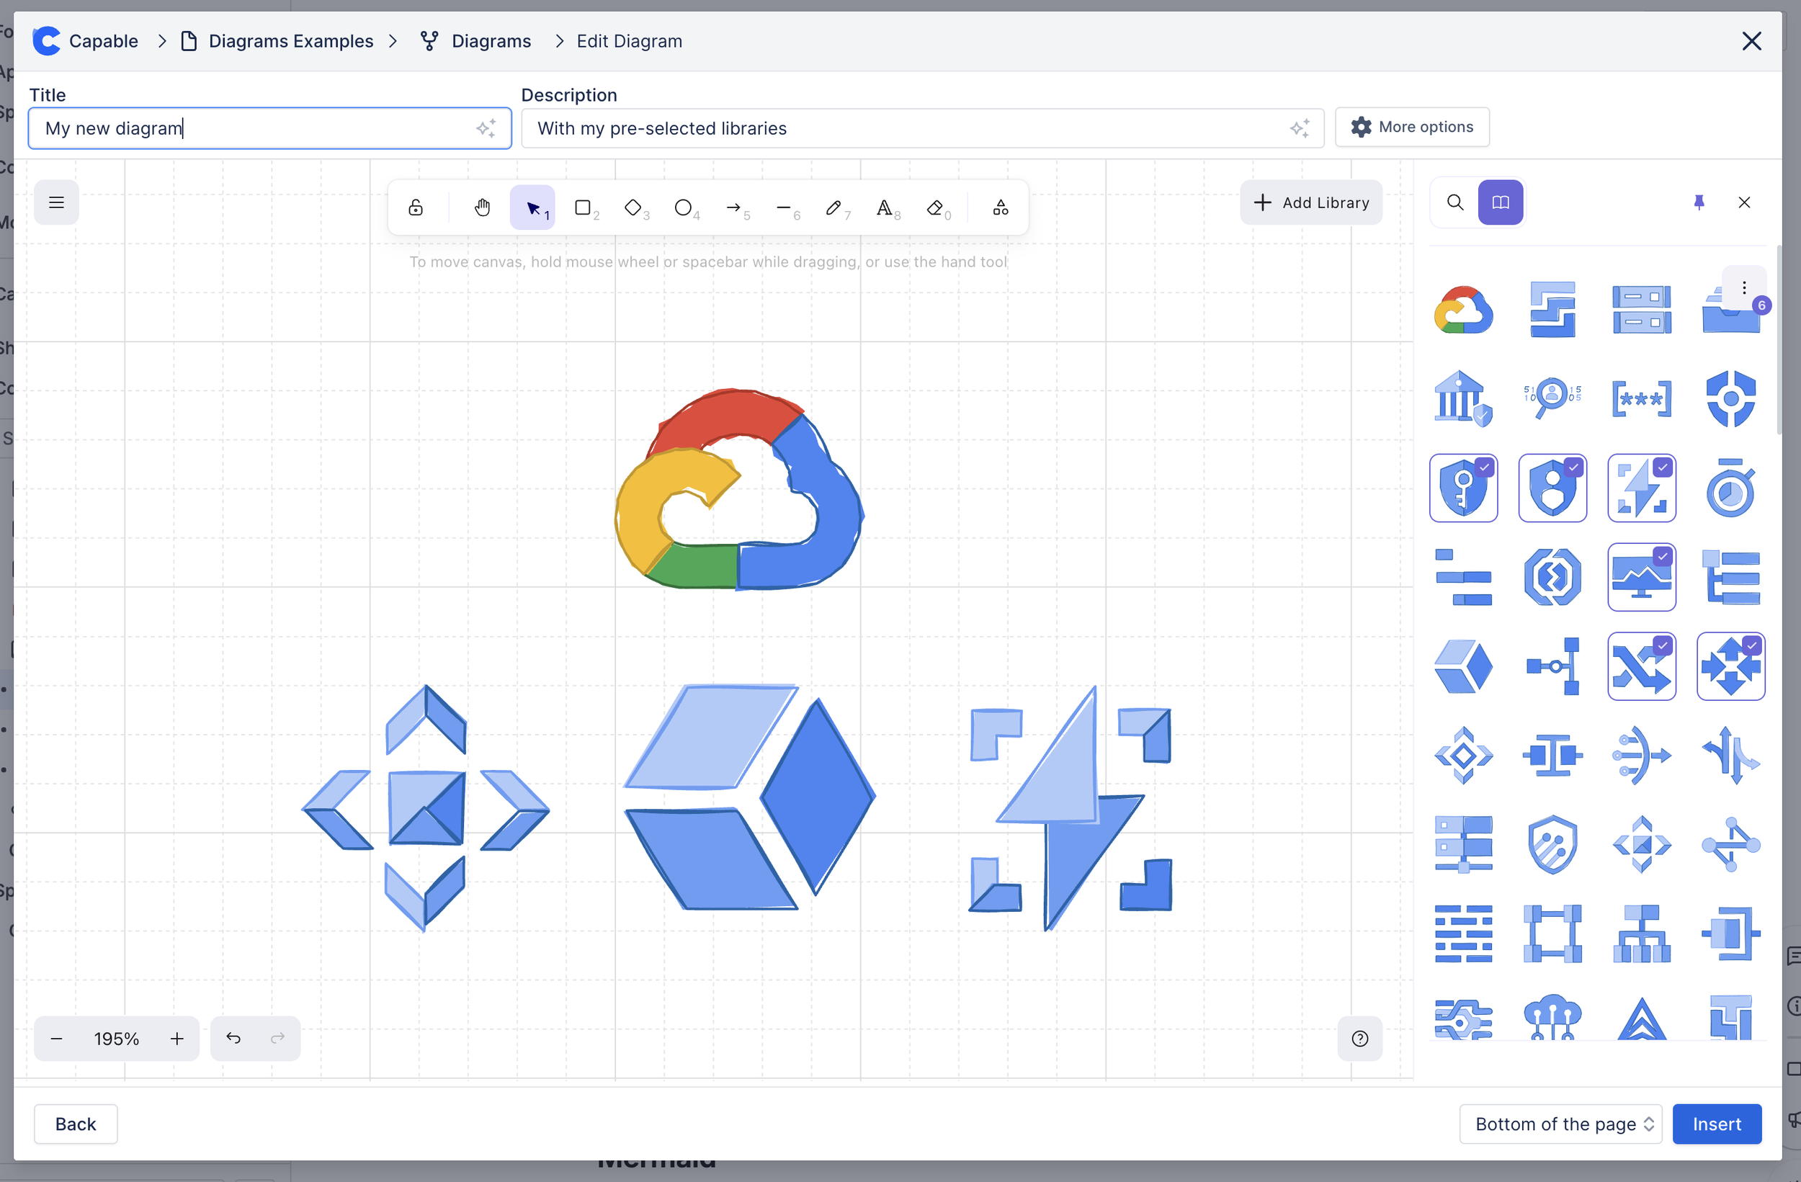Screen dimensions: 1801x1182
Task: Select the shield with percent library icon
Action: pos(1552,844)
